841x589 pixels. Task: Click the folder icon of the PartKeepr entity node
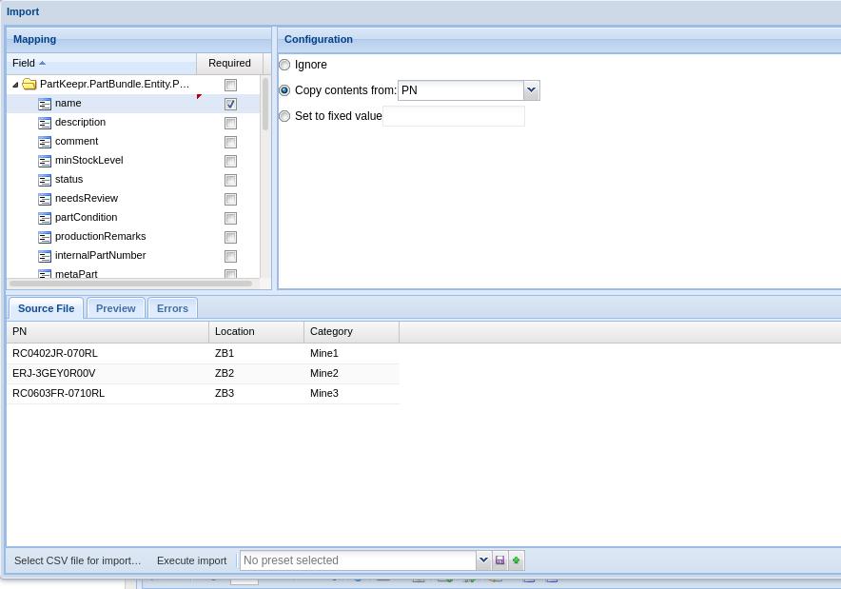(29, 84)
